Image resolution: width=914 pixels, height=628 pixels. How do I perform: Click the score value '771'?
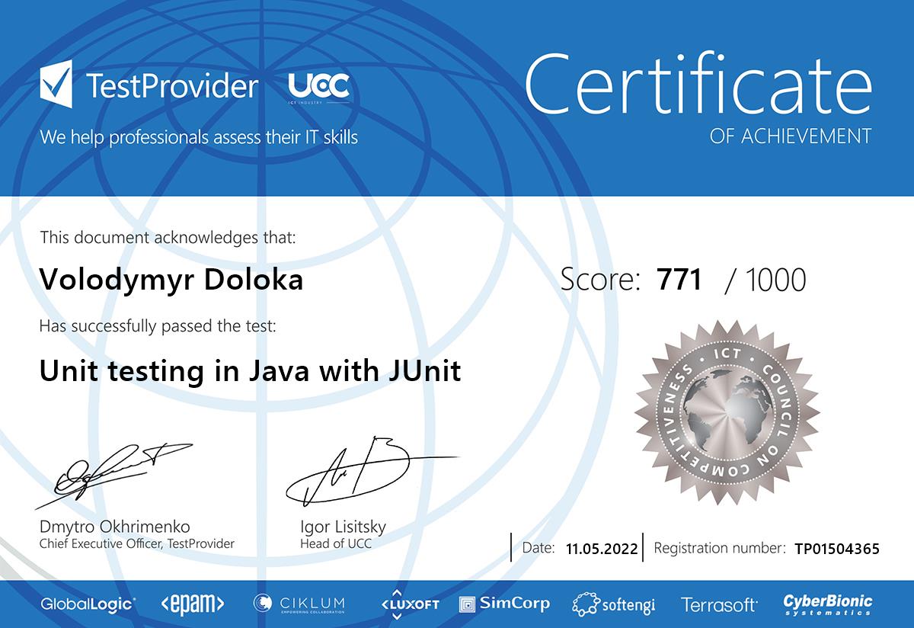coord(679,280)
